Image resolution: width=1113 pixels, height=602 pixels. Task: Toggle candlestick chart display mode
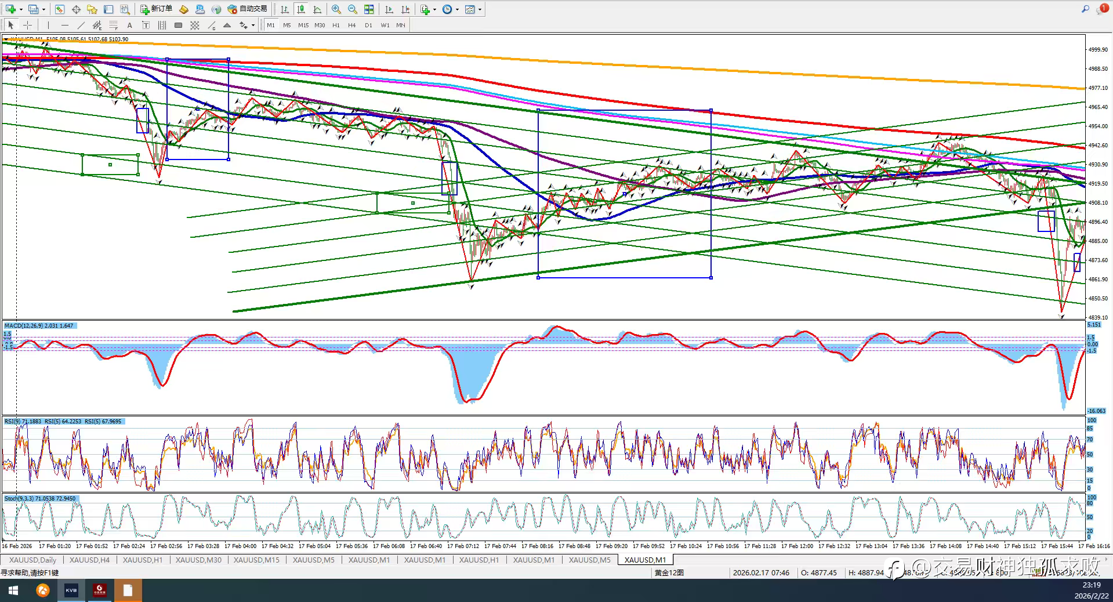tap(300, 9)
